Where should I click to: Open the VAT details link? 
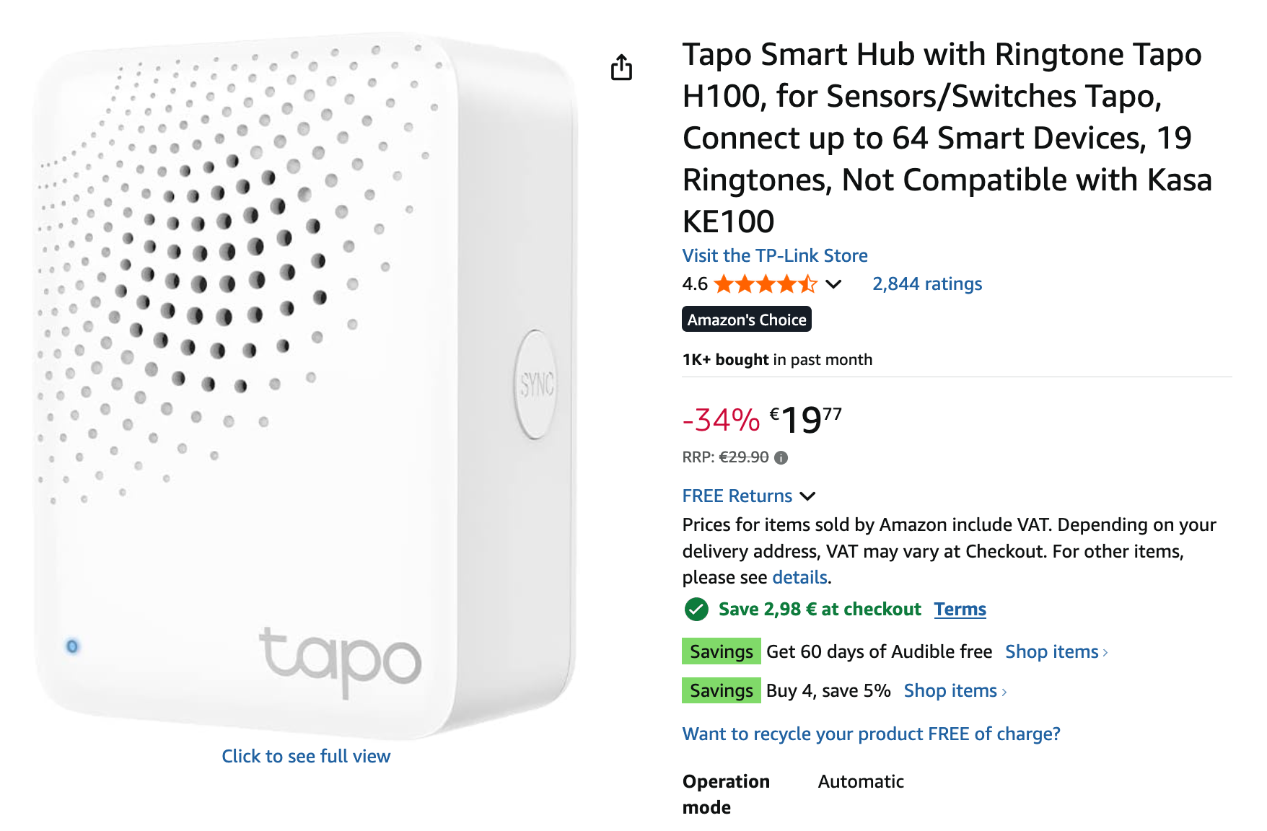(799, 578)
